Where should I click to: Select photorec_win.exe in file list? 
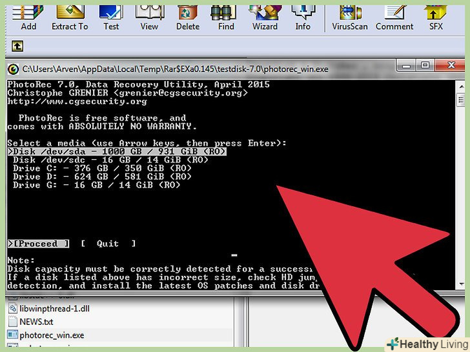pyautogui.click(x=52, y=335)
